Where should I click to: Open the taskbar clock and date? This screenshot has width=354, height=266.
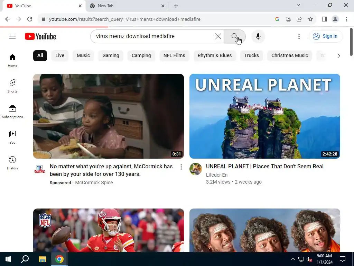click(x=324, y=259)
